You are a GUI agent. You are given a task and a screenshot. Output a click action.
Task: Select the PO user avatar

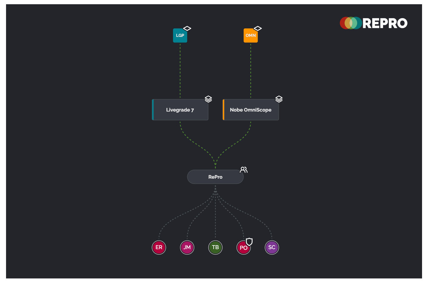[x=244, y=248]
